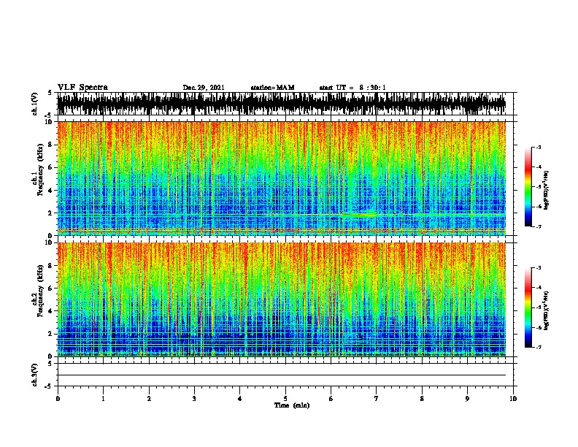Click the flat ch.3 voltage trace line
This screenshot has height=447, width=578.
282,375
